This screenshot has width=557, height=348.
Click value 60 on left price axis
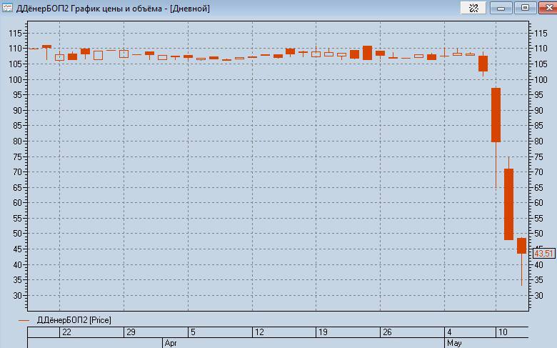pos(17,203)
